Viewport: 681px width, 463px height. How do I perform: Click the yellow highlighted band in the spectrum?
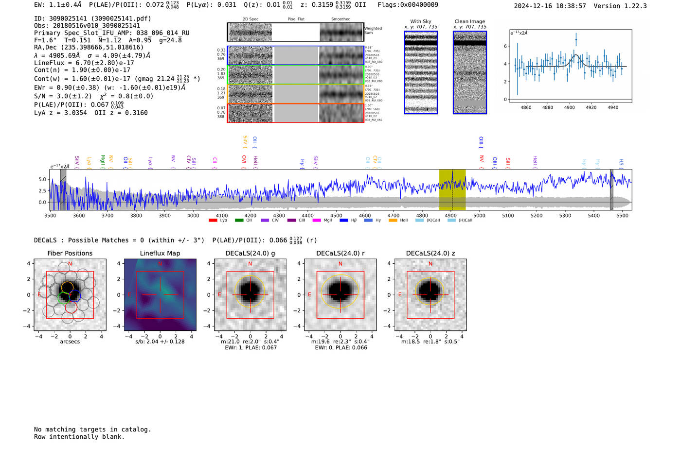coord(452,190)
